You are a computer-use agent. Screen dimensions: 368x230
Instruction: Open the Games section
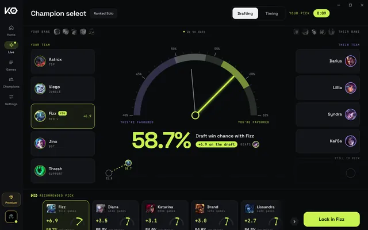pos(11,65)
